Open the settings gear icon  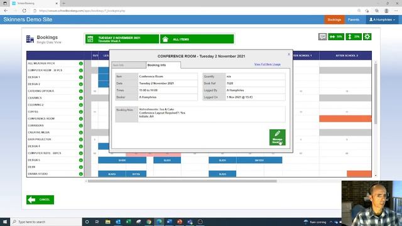click(x=367, y=36)
